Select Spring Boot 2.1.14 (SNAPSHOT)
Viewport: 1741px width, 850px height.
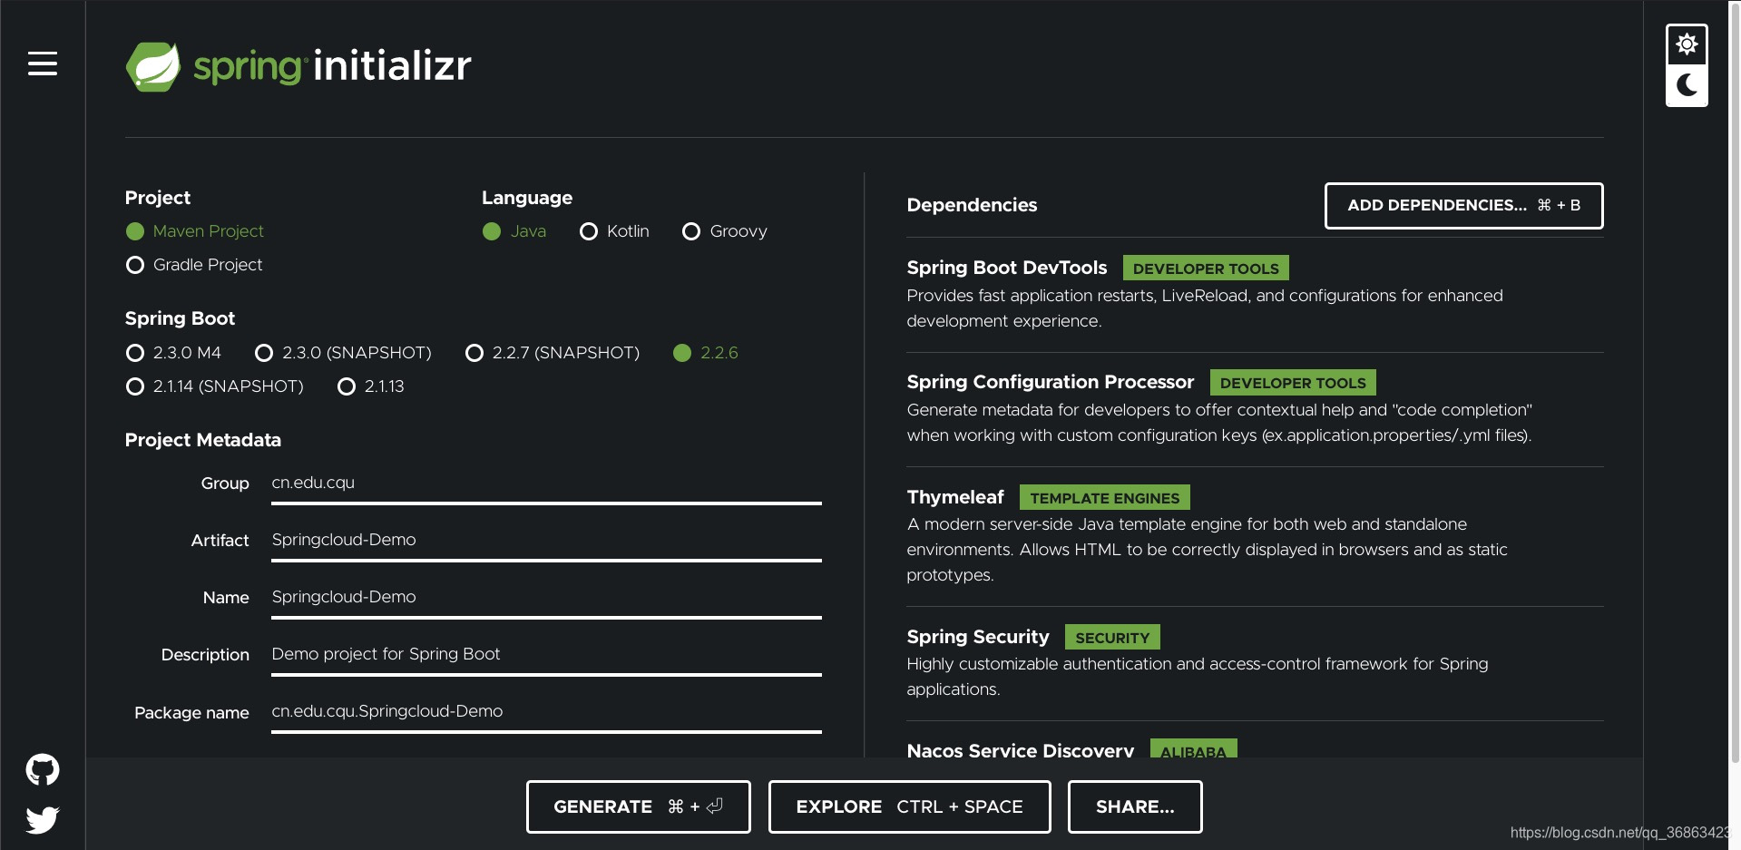(x=215, y=386)
